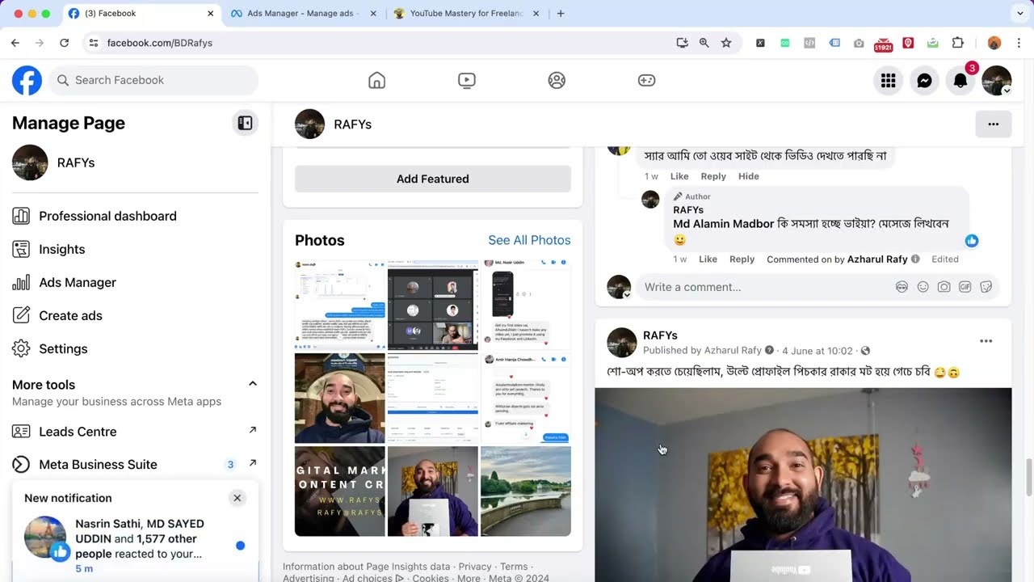Click the Search Facebook field
The image size is (1034, 582).
154,80
